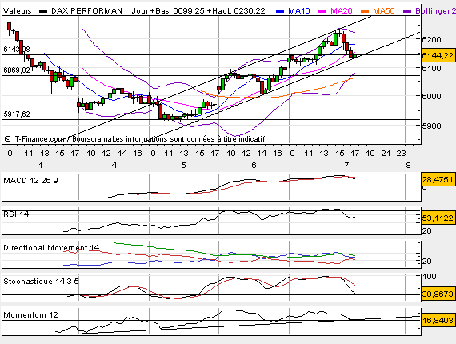456x344 pixels.
Task: Click the day 8 label on time axis
Action: click(x=408, y=166)
